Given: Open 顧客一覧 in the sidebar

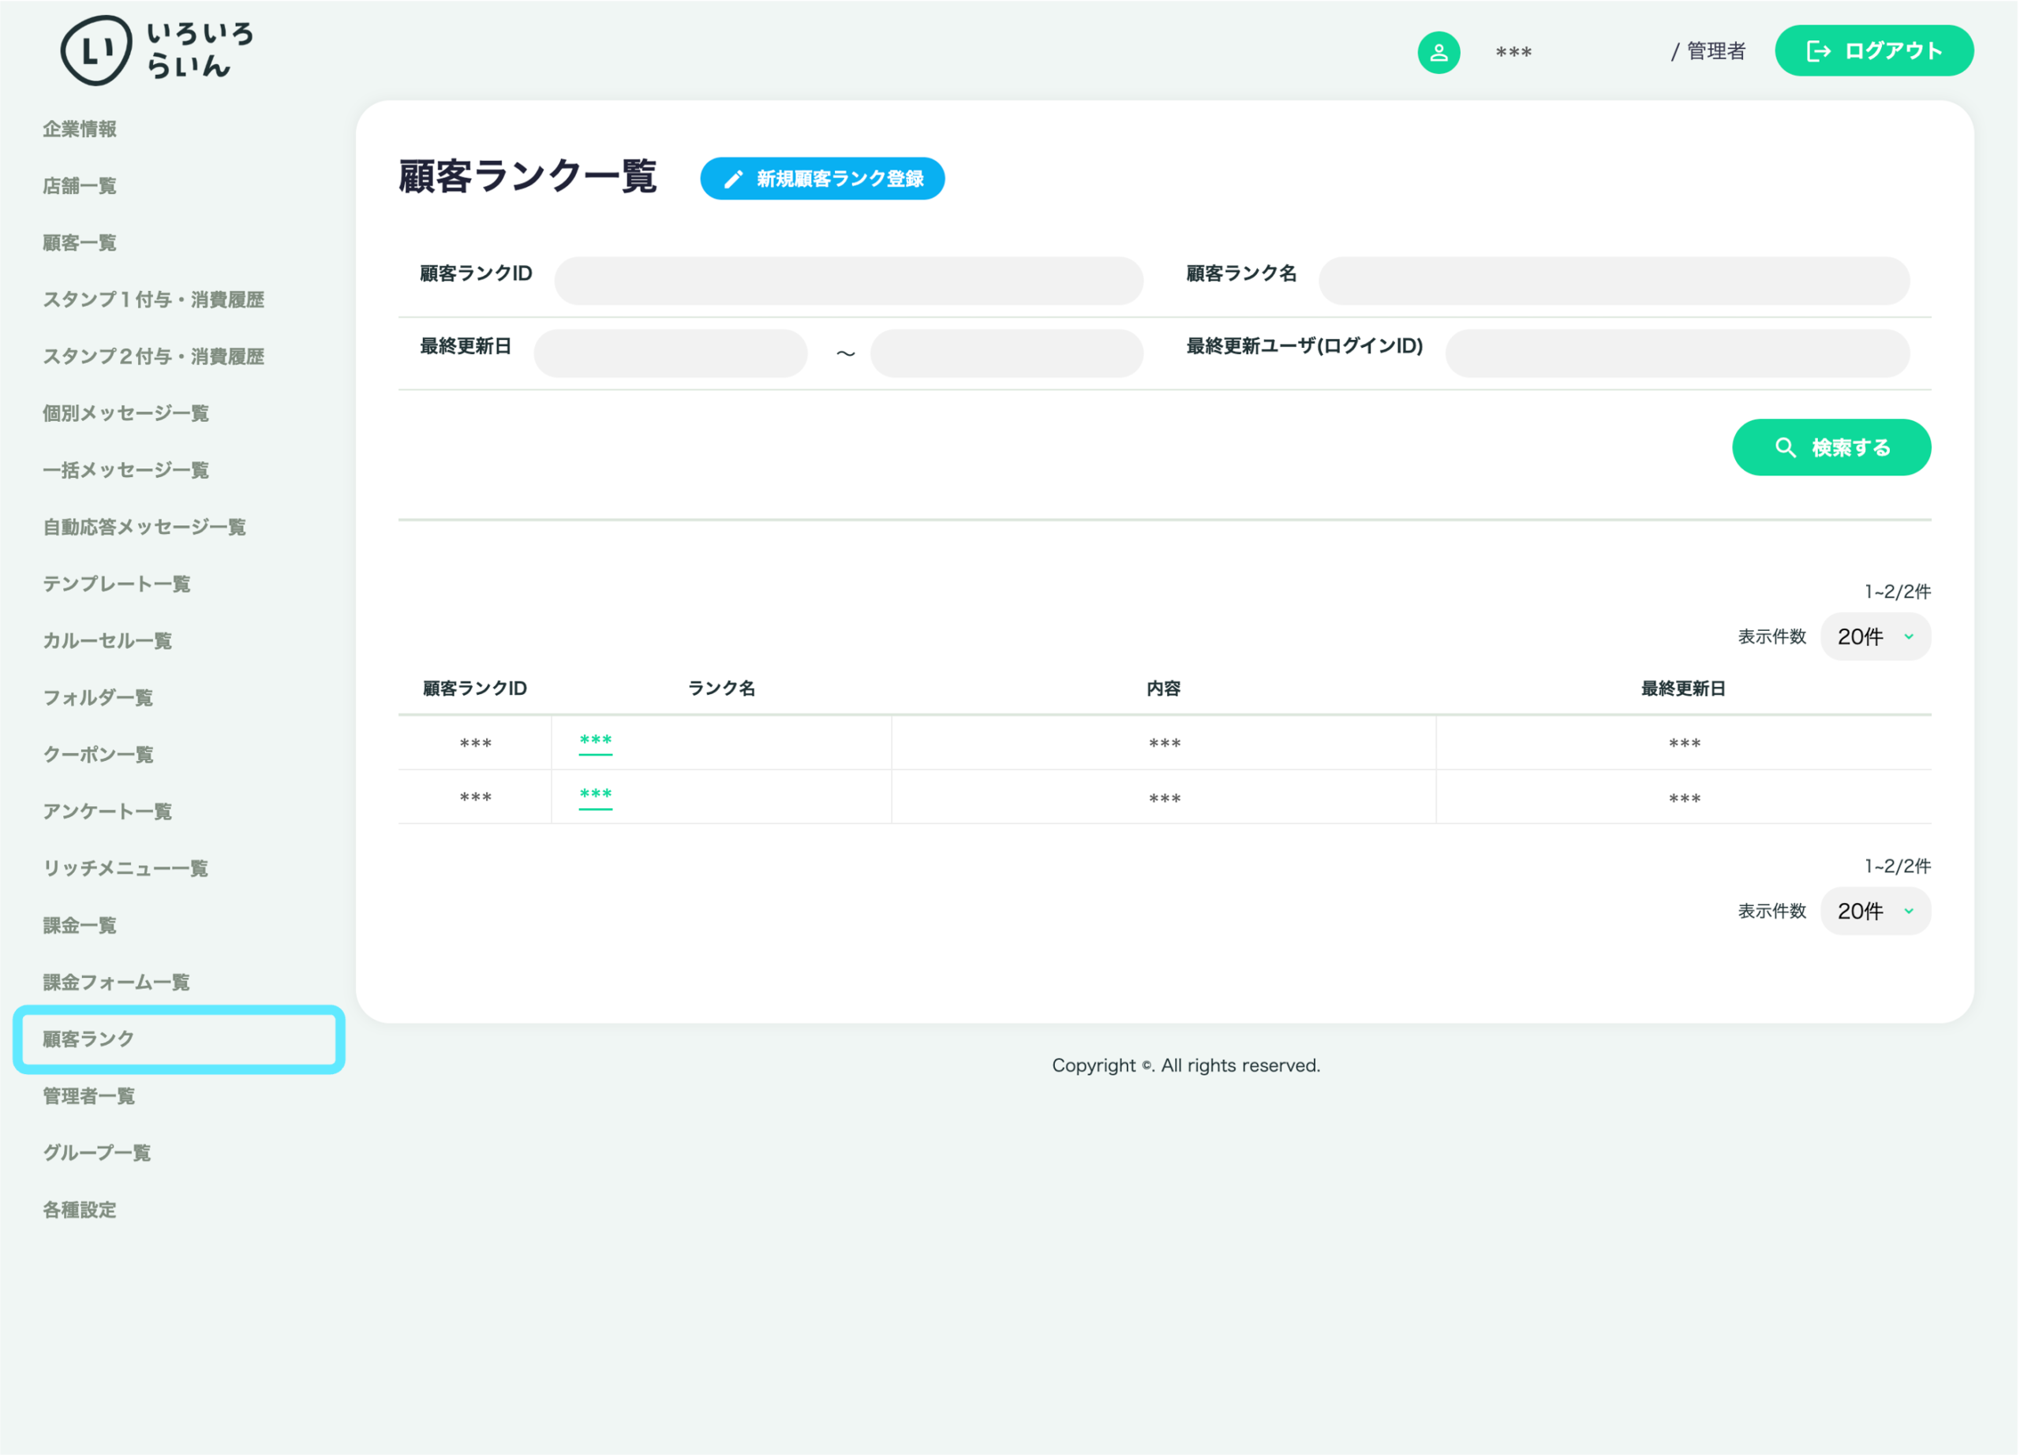Looking at the screenshot, I should pos(80,243).
